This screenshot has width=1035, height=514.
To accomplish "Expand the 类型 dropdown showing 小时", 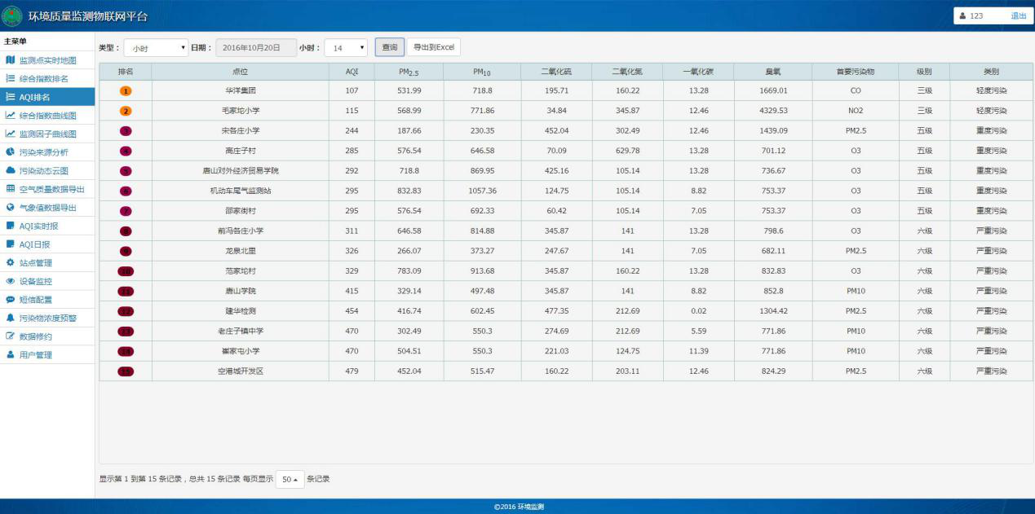I will pos(155,48).
